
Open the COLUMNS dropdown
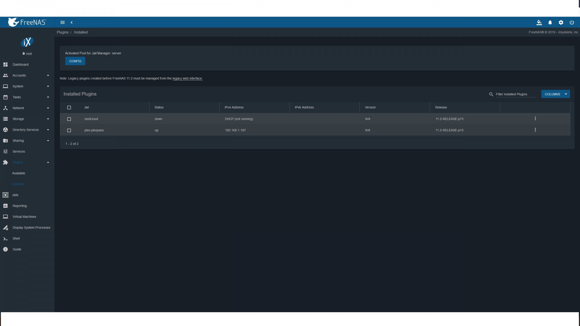click(x=555, y=94)
